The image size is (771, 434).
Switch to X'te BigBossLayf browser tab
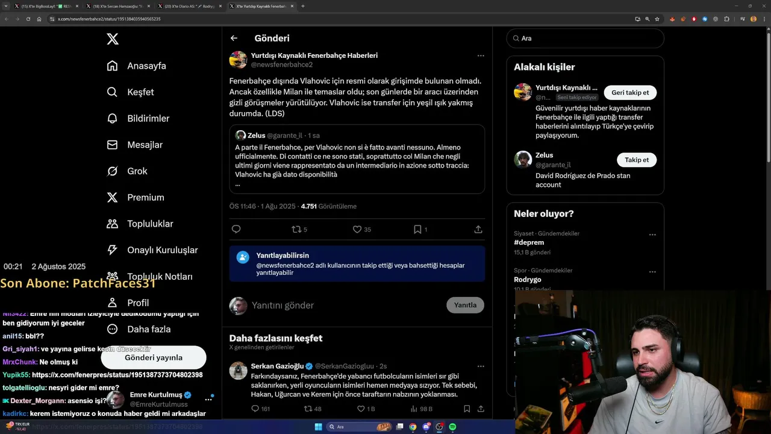pyautogui.click(x=46, y=6)
